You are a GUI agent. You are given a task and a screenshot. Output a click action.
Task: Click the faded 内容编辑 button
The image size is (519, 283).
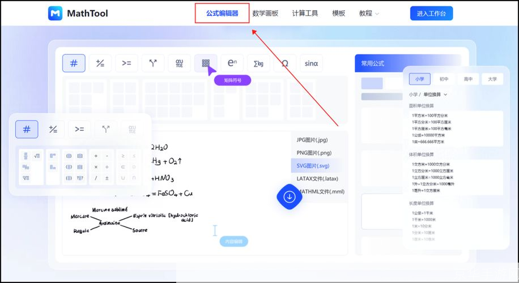233,241
